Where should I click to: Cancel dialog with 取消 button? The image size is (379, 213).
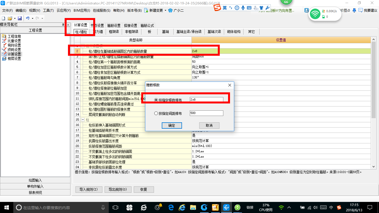click(x=209, y=125)
